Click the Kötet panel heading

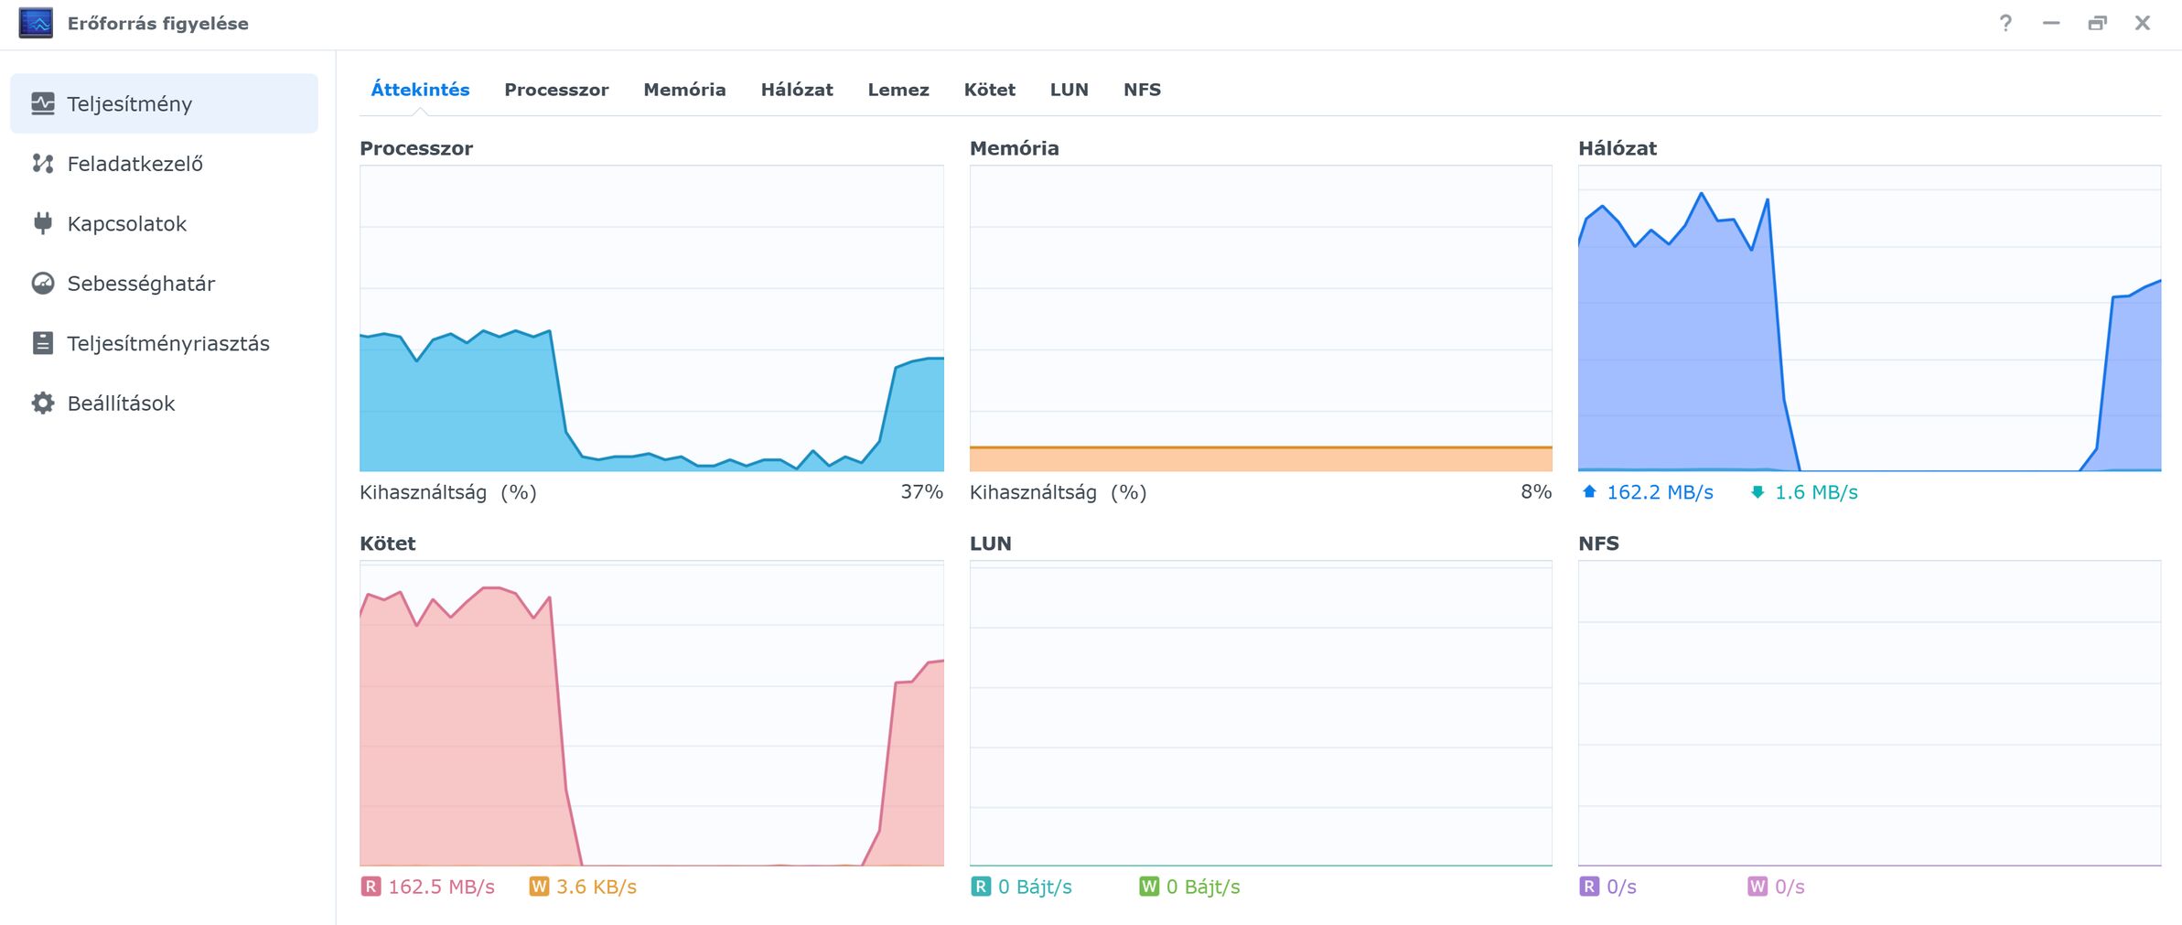(387, 543)
